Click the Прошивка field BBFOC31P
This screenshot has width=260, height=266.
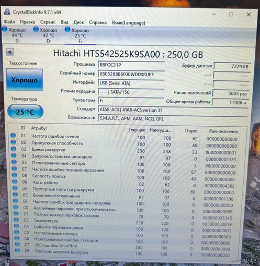click(131, 65)
